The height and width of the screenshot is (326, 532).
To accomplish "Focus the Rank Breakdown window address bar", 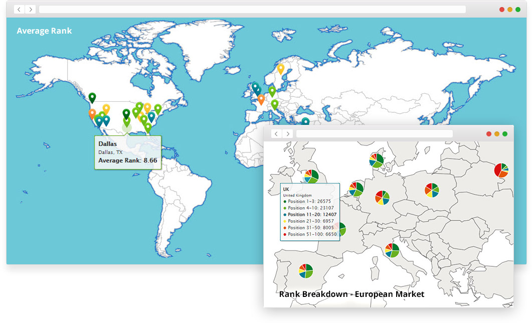I will (x=374, y=134).
